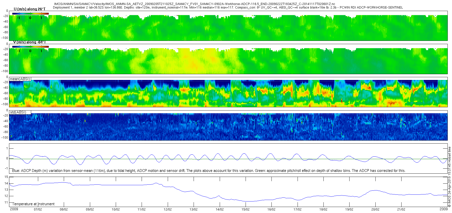Click the 2009 year label at the axis end
The image size is (452, 213).
pos(444,209)
